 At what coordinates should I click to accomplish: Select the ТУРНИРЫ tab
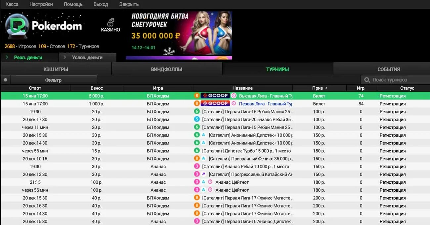pyautogui.click(x=278, y=69)
